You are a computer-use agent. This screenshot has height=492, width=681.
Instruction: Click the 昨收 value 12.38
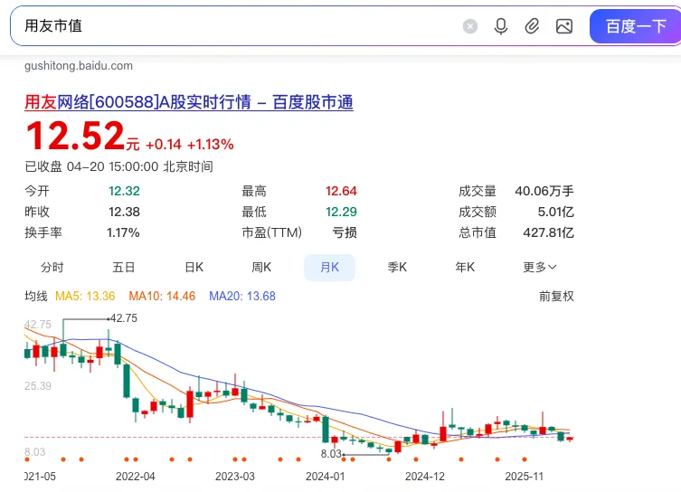pyautogui.click(x=124, y=212)
